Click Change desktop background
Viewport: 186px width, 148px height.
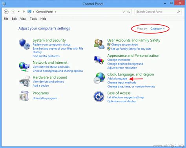tap(125, 64)
